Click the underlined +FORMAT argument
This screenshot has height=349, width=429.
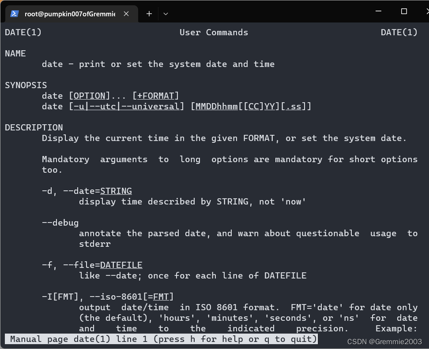point(156,96)
